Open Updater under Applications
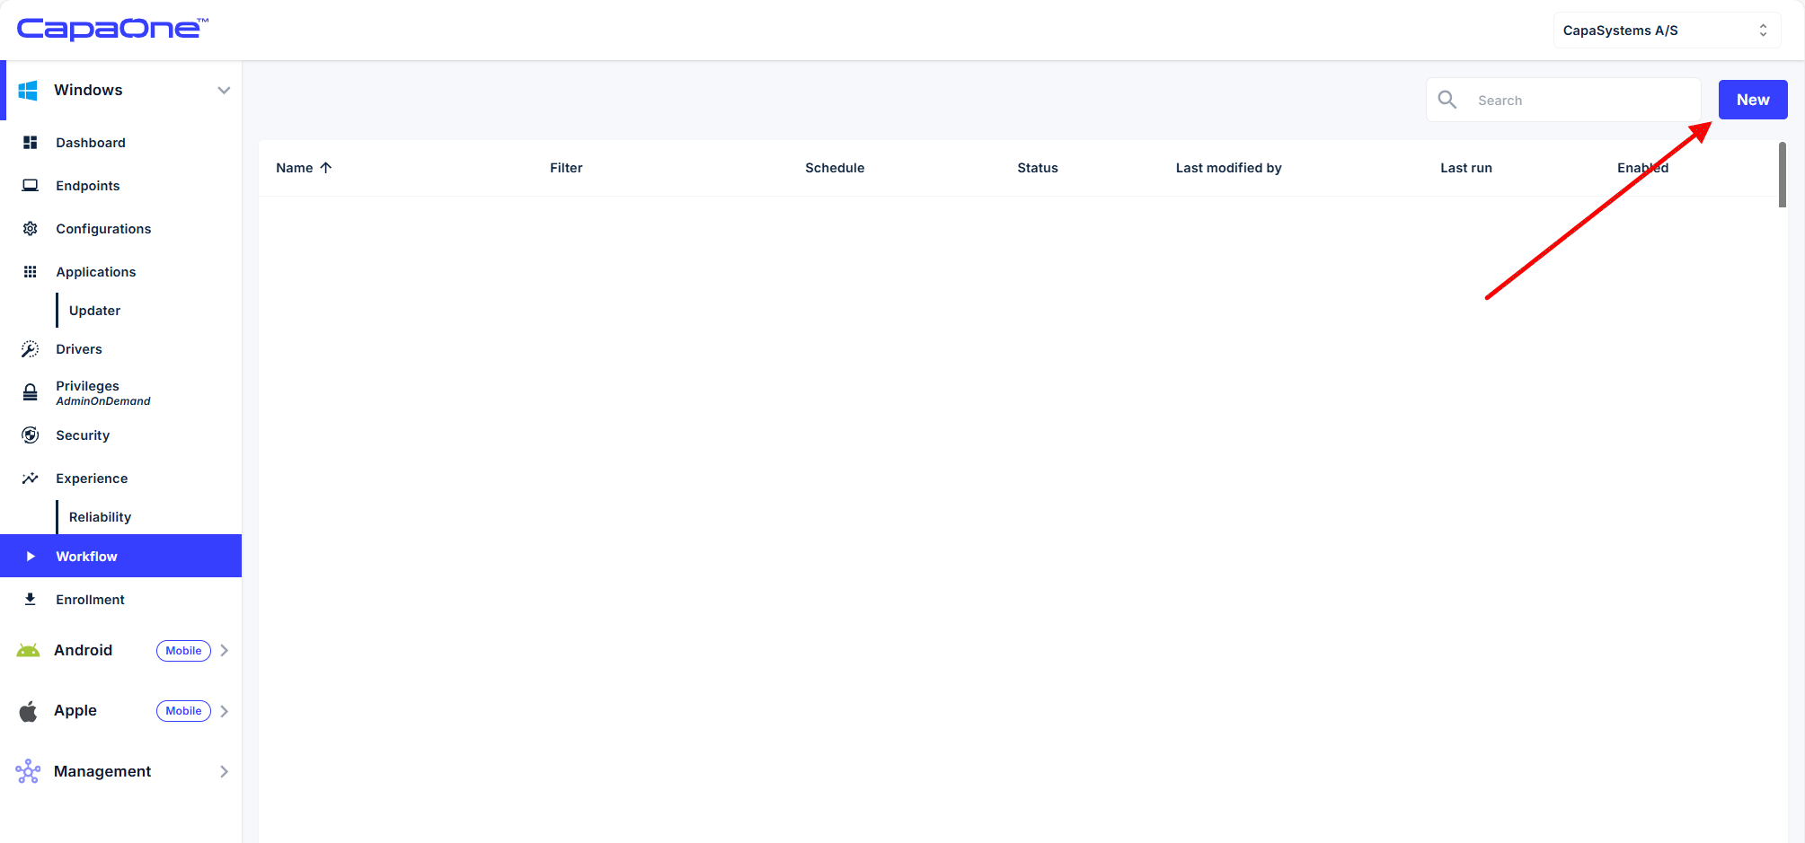This screenshot has width=1805, height=843. [94, 311]
